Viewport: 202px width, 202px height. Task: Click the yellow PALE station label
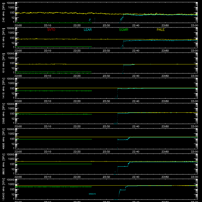tap(161, 30)
